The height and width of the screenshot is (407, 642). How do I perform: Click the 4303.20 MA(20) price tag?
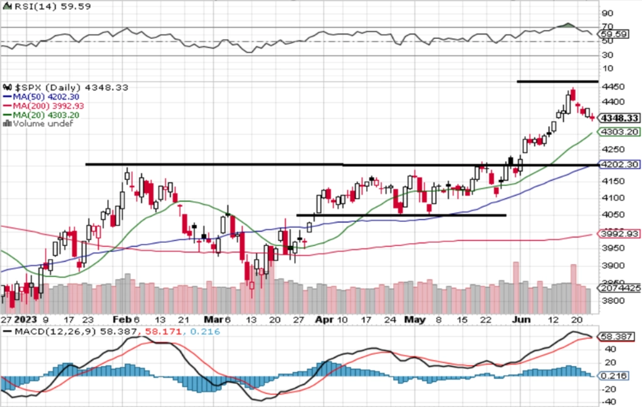(x=619, y=132)
